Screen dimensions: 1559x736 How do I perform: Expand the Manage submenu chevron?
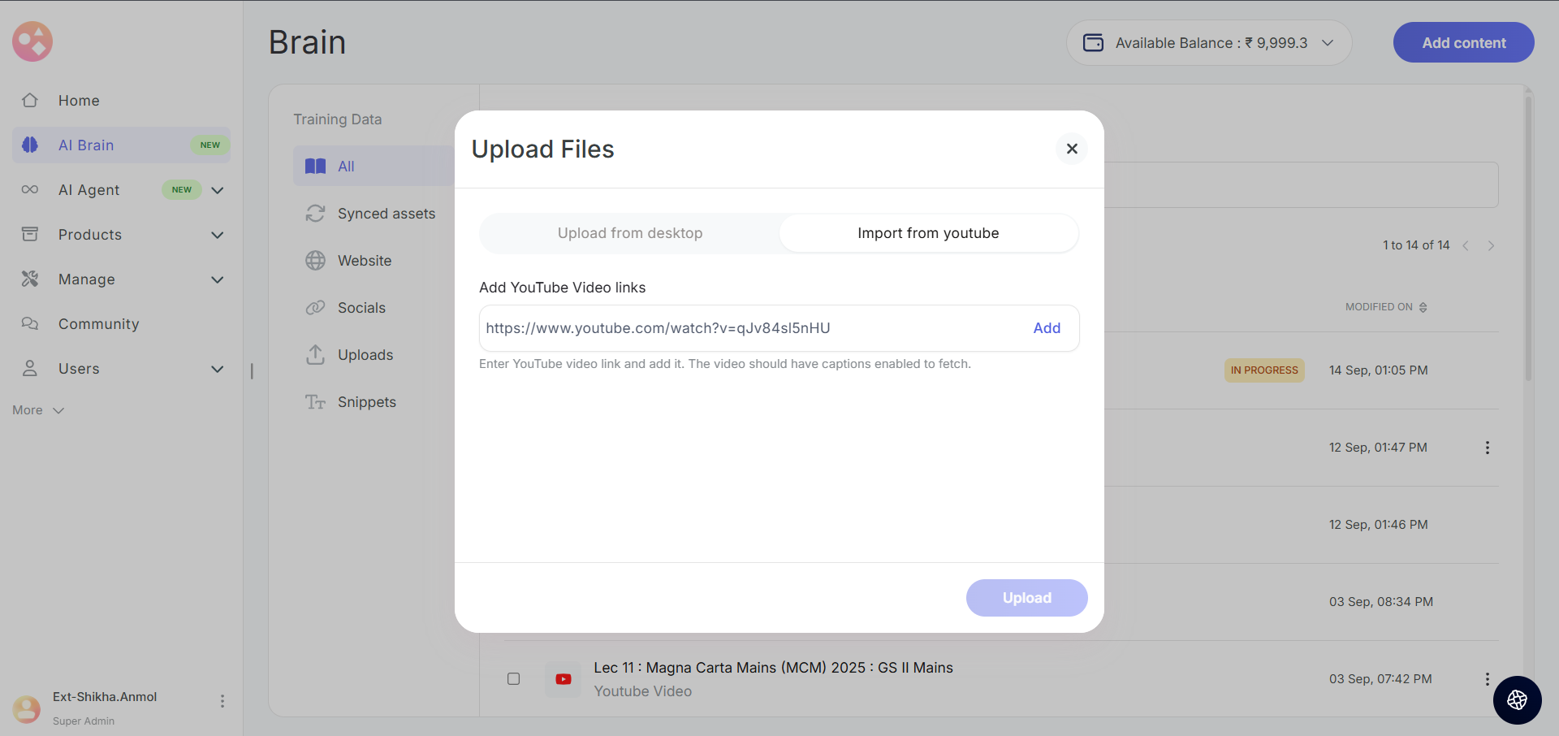[218, 279]
